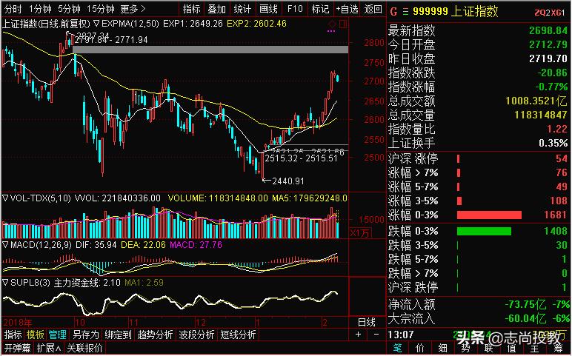
Task: Click 另存为 to save template
Action: (x=86, y=335)
